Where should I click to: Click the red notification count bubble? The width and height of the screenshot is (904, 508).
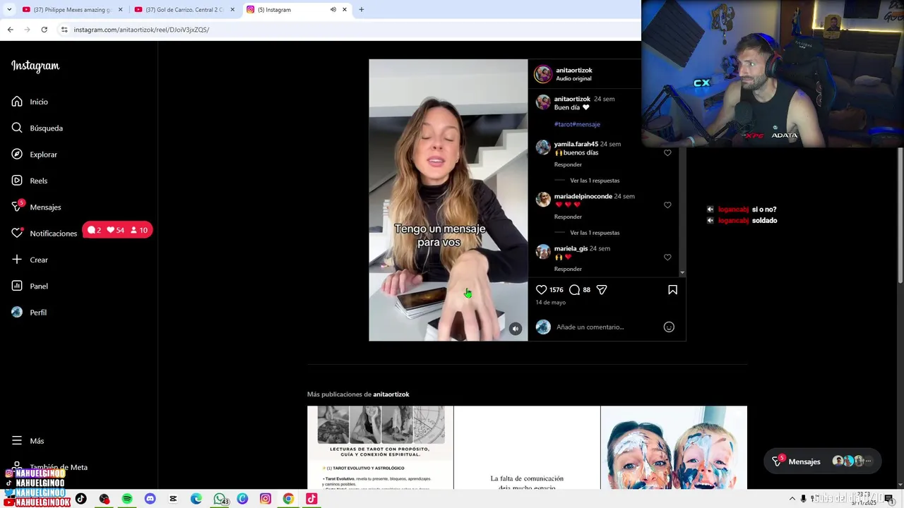118,230
